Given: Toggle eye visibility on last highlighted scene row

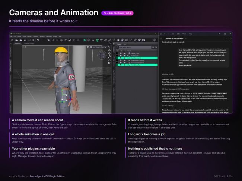Looking at the screenshot, I should [124, 65].
